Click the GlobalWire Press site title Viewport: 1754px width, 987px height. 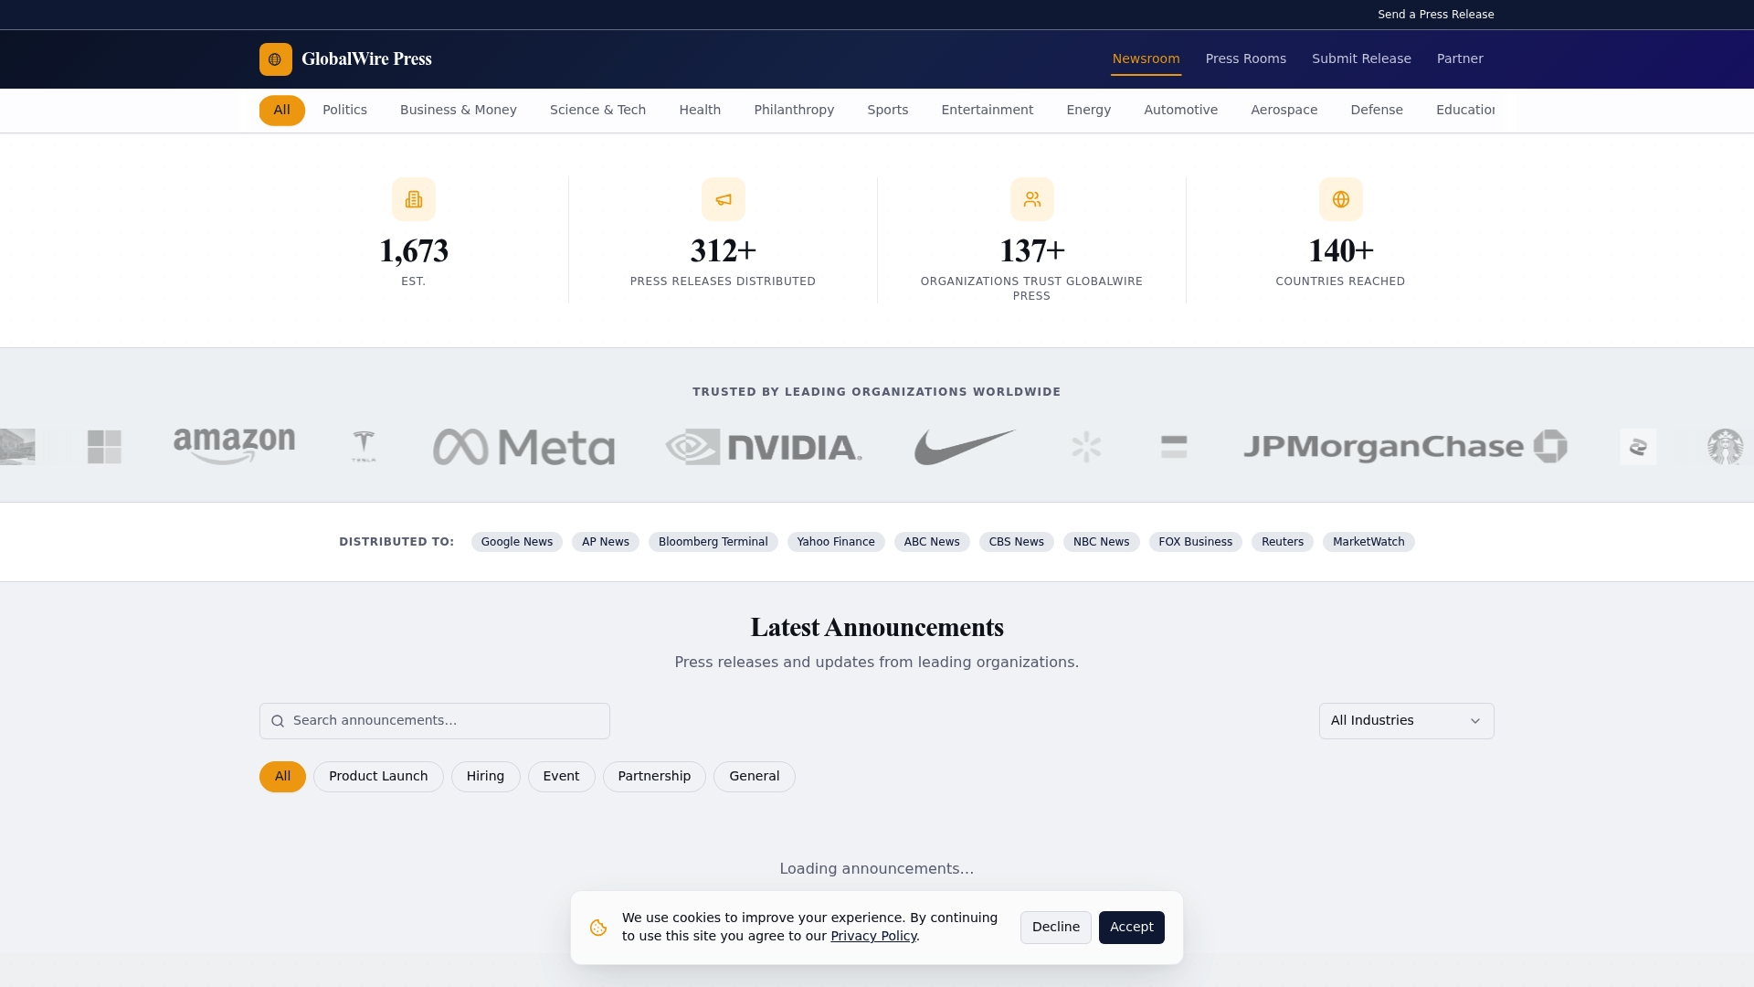(366, 59)
